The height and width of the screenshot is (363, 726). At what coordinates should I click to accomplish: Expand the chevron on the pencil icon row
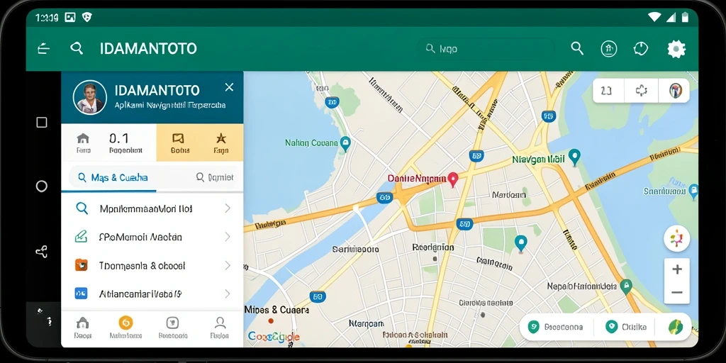[228, 237]
